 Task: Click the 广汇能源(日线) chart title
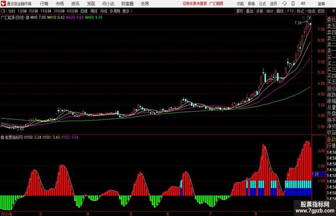[x=12, y=18]
